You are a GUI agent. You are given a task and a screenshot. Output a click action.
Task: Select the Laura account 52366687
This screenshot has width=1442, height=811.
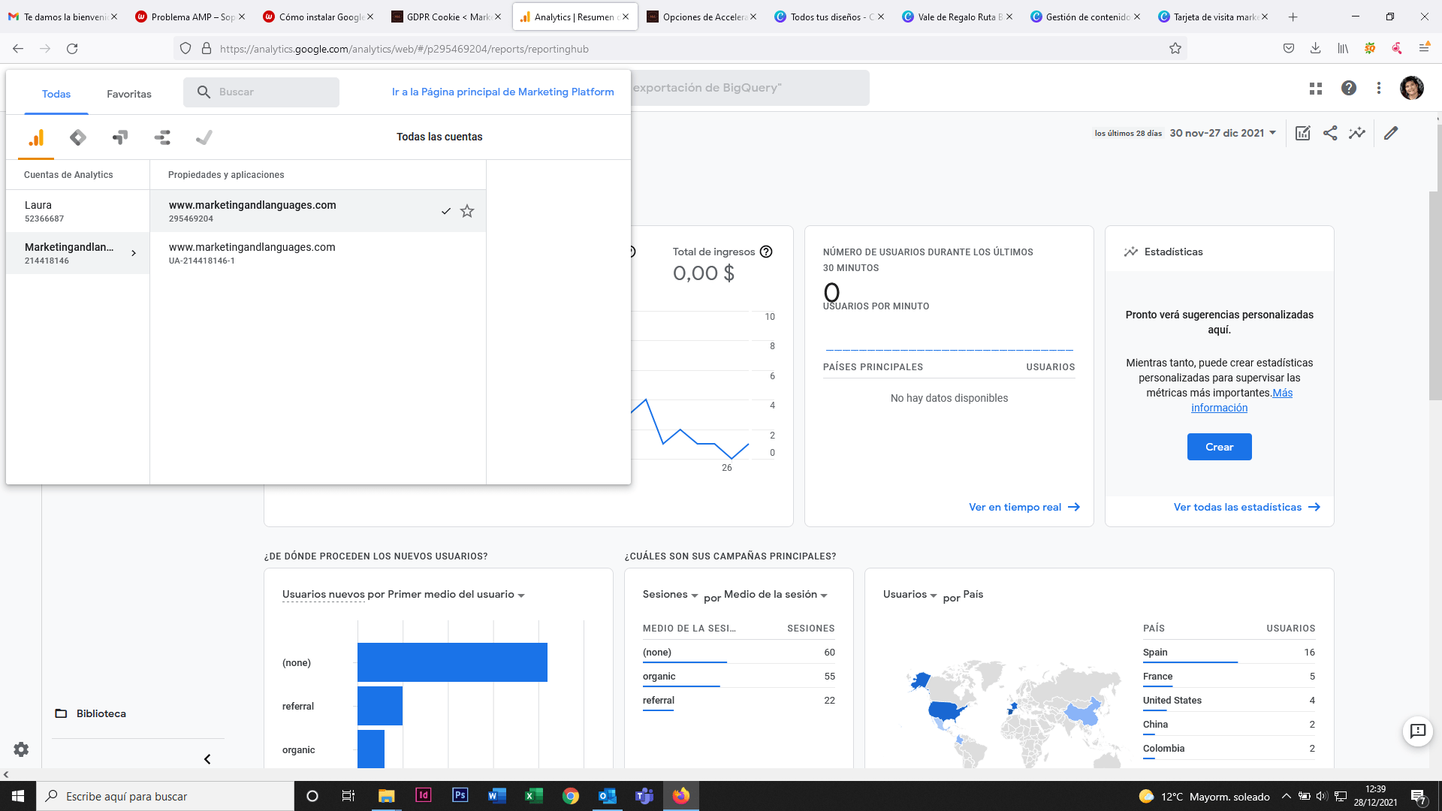pyautogui.click(x=78, y=211)
